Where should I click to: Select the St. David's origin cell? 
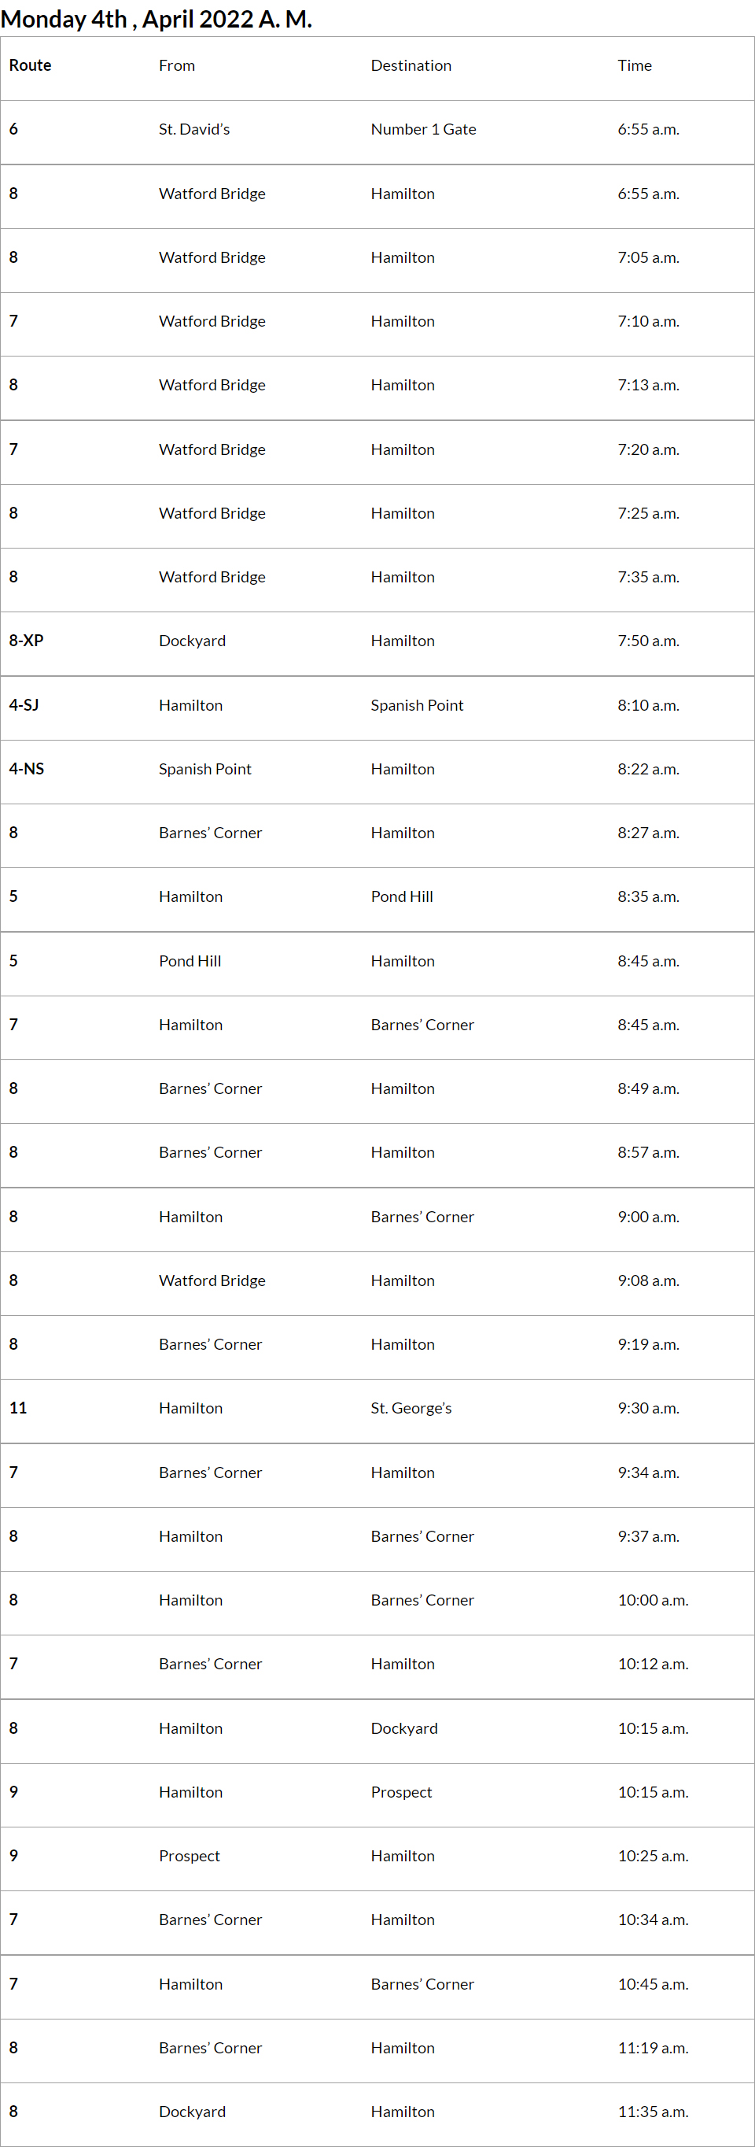pyautogui.click(x=194, y=129)
